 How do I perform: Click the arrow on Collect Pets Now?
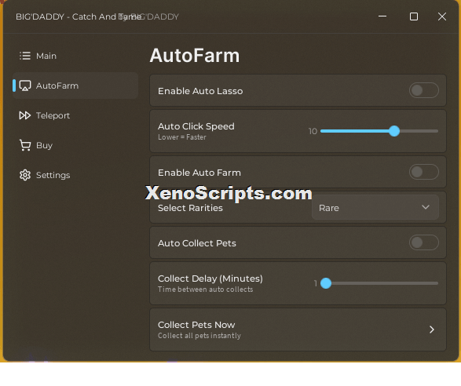coord(432,330)
